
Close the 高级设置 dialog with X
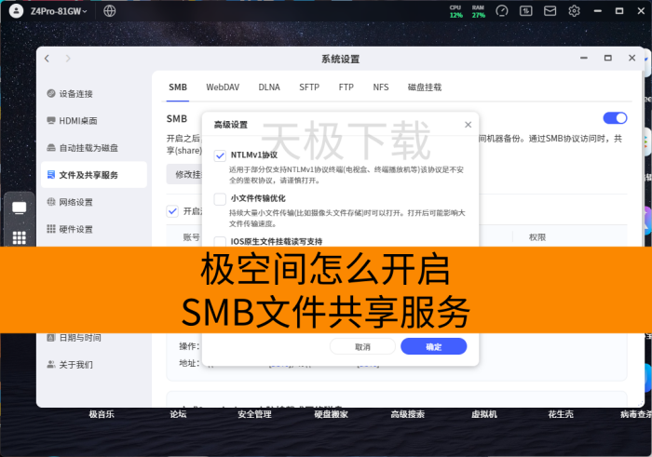pos(468,125)
